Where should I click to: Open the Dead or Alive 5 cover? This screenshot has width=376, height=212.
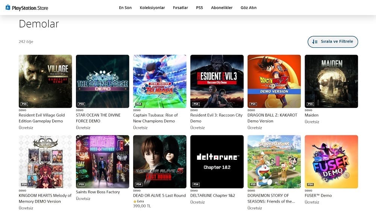pyautogui.click(x=160, y=162)
